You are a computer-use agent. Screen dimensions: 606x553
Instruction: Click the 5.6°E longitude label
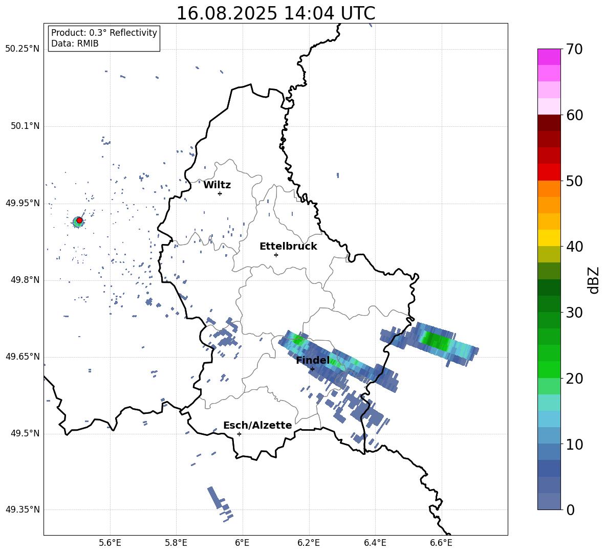click(110, 543)
